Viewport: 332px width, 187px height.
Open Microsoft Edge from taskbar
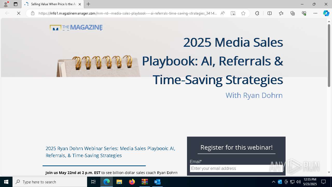(x=107, y=182)
